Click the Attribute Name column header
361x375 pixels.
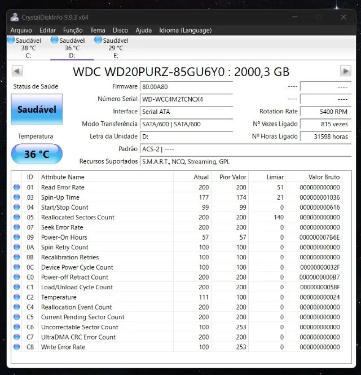tap(106, 177)
